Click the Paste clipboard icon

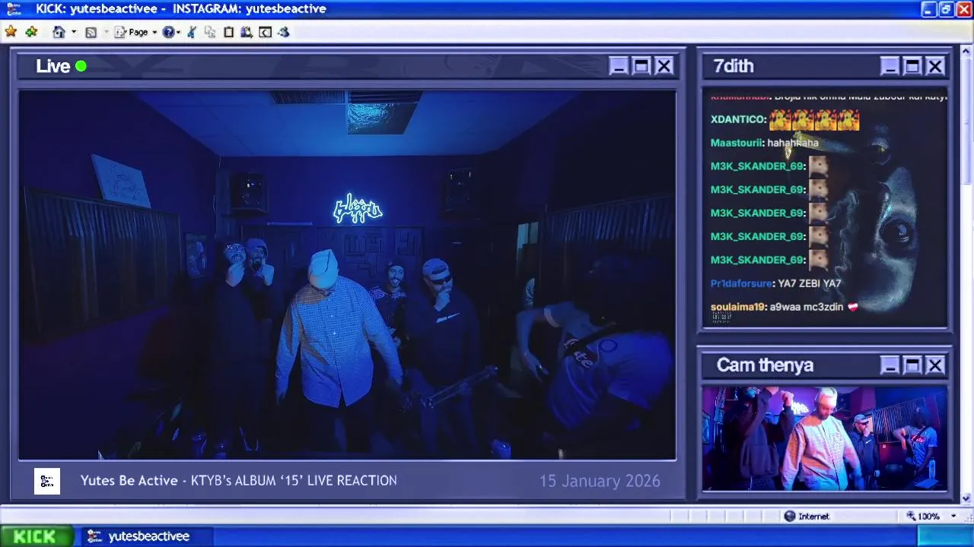228,32
